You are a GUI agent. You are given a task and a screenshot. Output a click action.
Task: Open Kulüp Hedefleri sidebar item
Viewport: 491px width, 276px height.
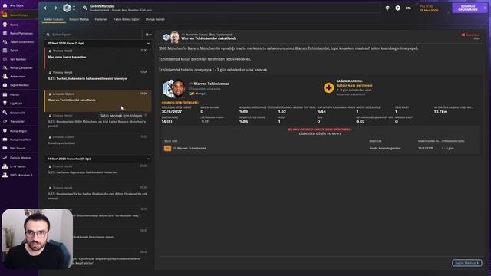pos(20,140)
